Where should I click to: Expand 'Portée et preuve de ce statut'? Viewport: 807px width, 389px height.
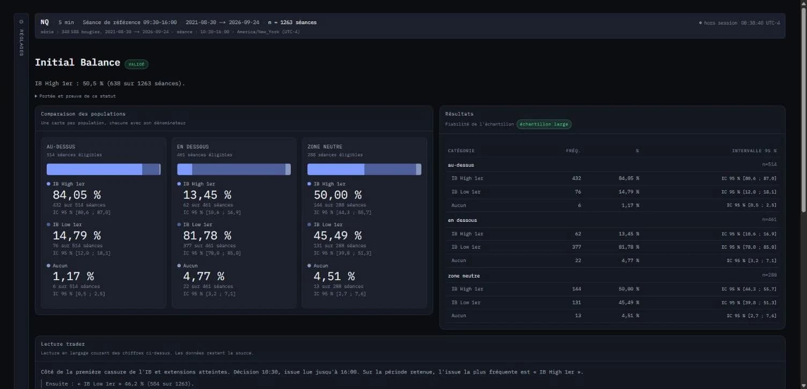[x=75, y=96]
